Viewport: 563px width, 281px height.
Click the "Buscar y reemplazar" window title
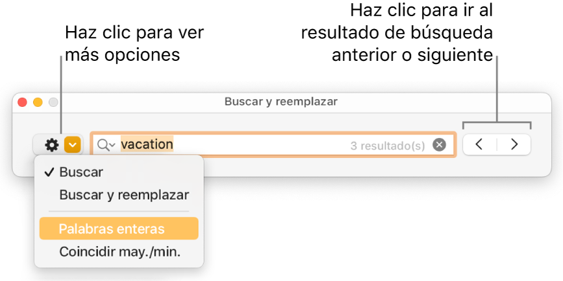click(x=281, y=102)
